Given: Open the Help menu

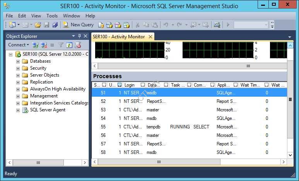Looking at the screenshot, I should pos(90,16).
